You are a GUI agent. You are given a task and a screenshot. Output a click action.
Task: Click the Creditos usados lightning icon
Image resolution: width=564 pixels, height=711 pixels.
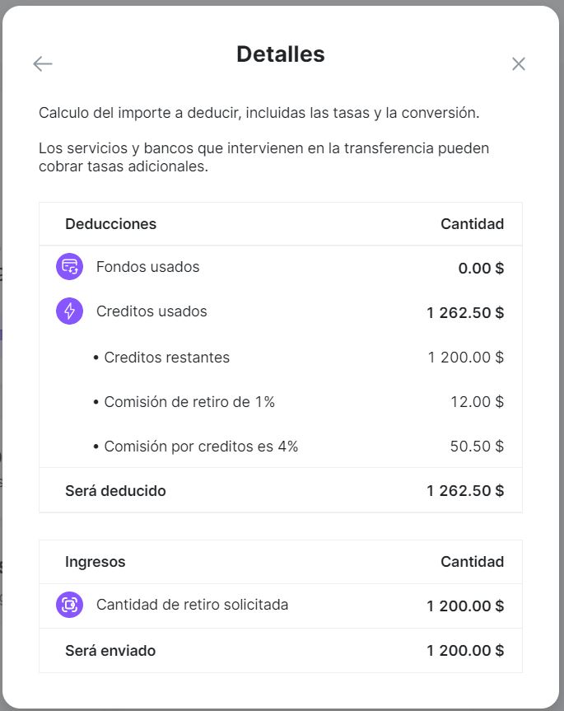pos(69,311)
